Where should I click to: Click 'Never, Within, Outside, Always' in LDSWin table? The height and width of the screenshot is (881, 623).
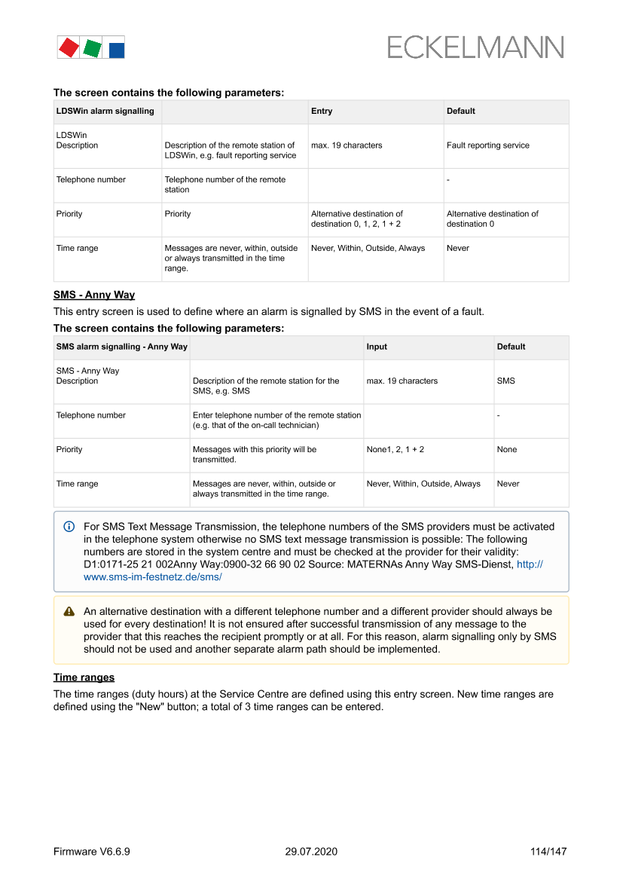[368, 248]
